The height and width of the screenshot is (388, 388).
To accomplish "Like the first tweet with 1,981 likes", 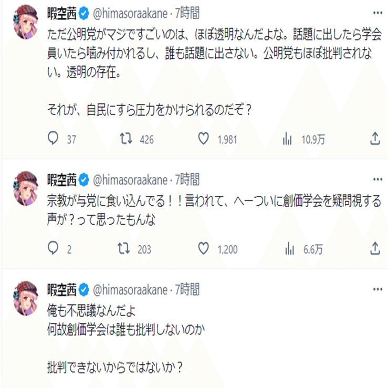I will tap(204, 139).
